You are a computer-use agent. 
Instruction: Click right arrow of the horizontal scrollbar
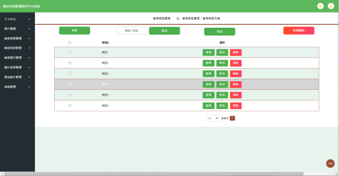(x=336, y=174)
